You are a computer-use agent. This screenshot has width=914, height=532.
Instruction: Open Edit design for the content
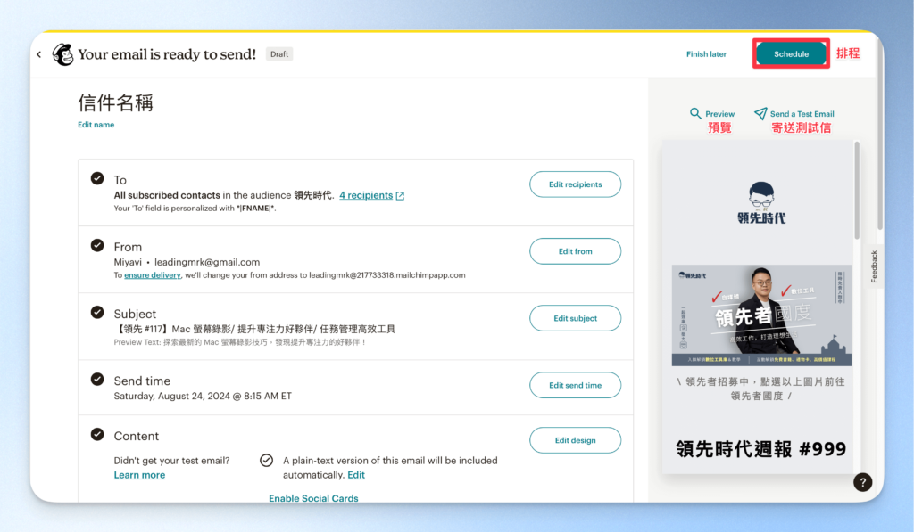coord(576,440)
